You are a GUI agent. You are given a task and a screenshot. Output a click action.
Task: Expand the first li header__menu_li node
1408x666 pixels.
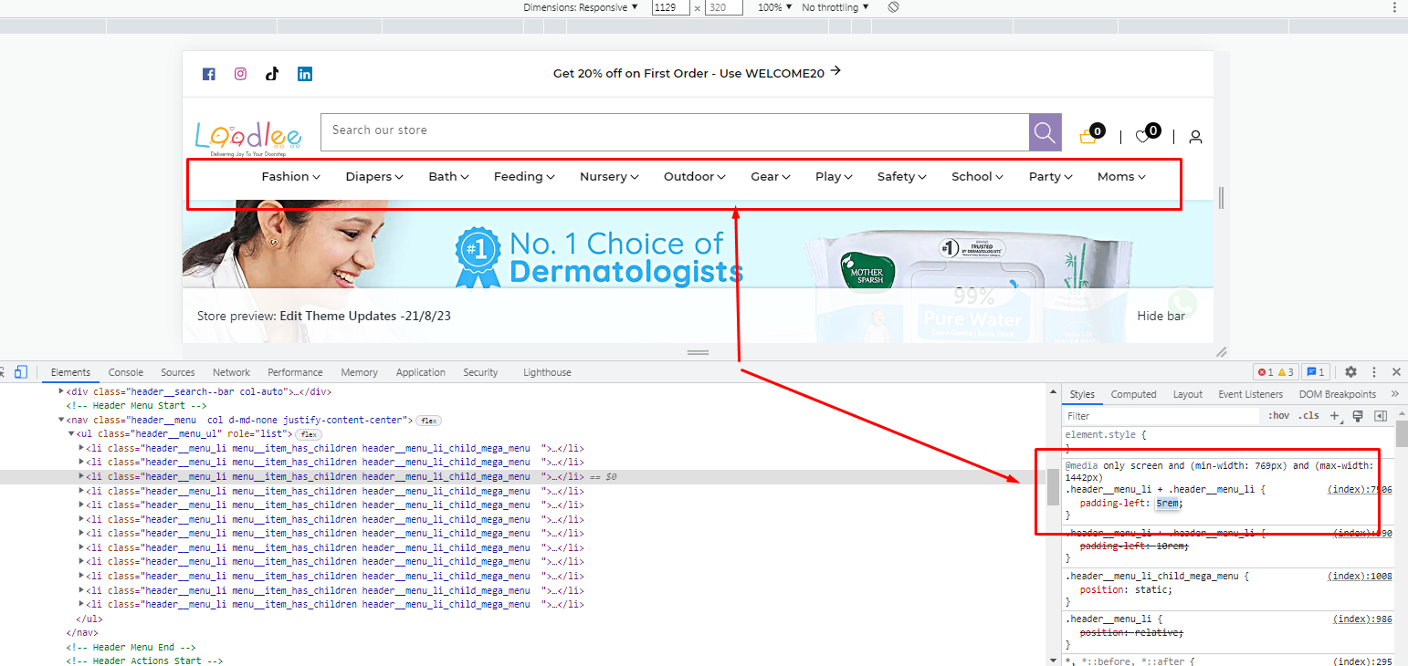pos(82,448)
